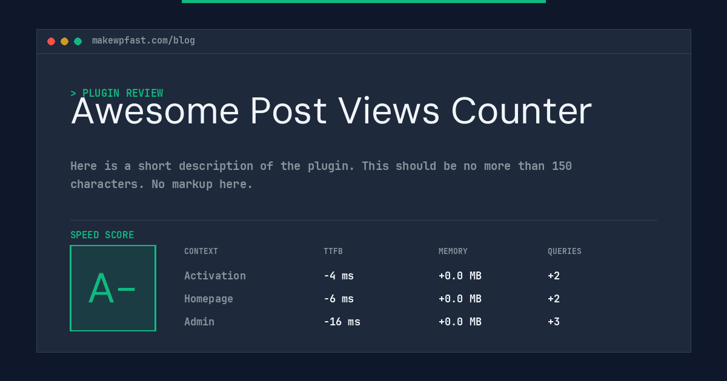Image resolution: width=727 pixels, height=381 pixels.
Task: Click the -16 ms TTFB value
Action: coord(342,322)
